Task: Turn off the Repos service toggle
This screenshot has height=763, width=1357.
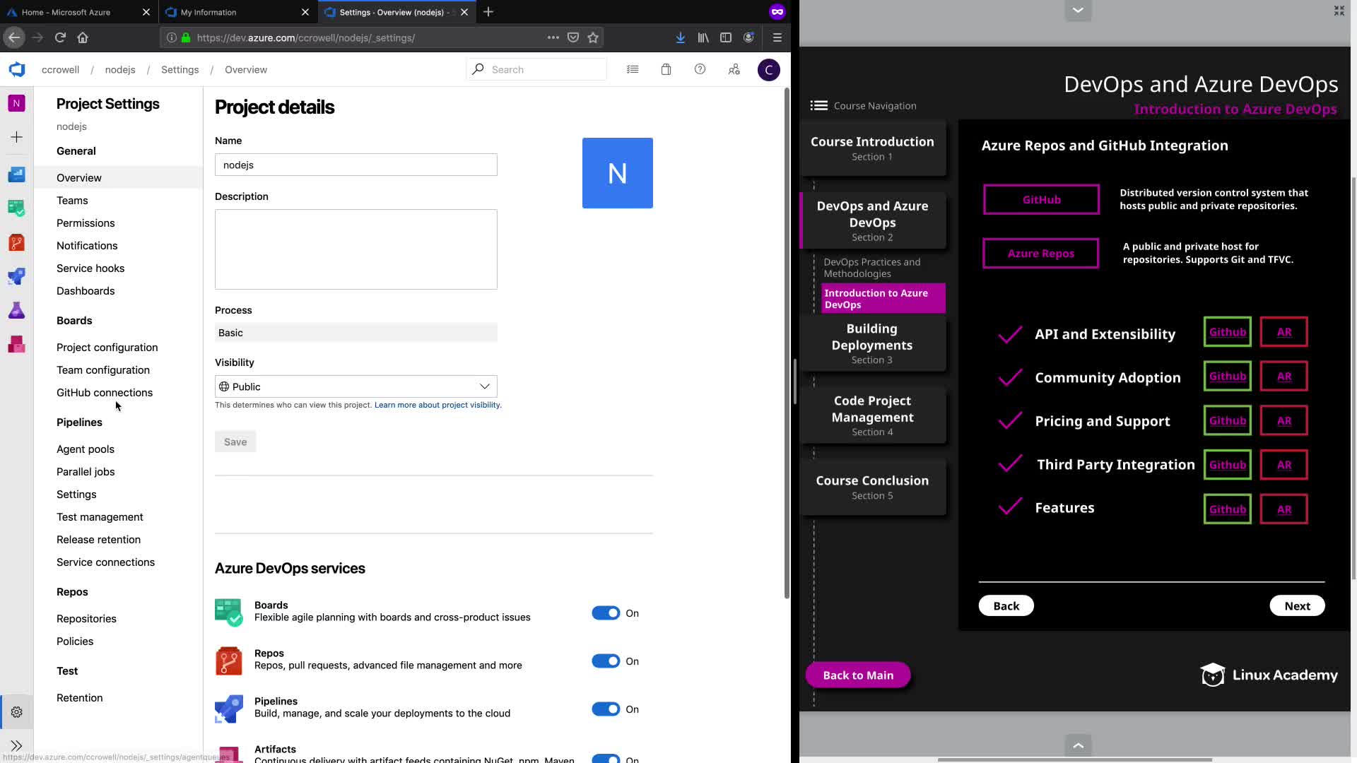Action: click(x=606, y=661)
